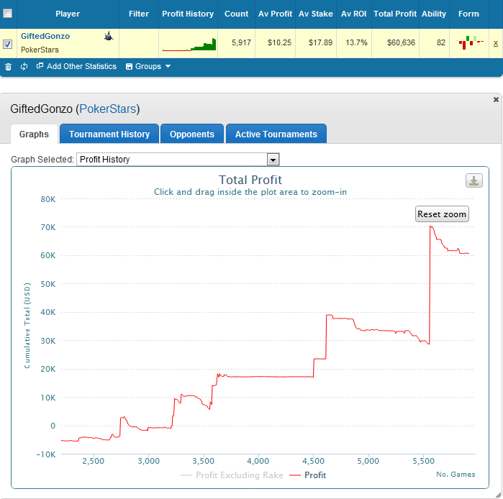
Task: Click the refresh icon in blue toolbar
Action: (24, 67)
